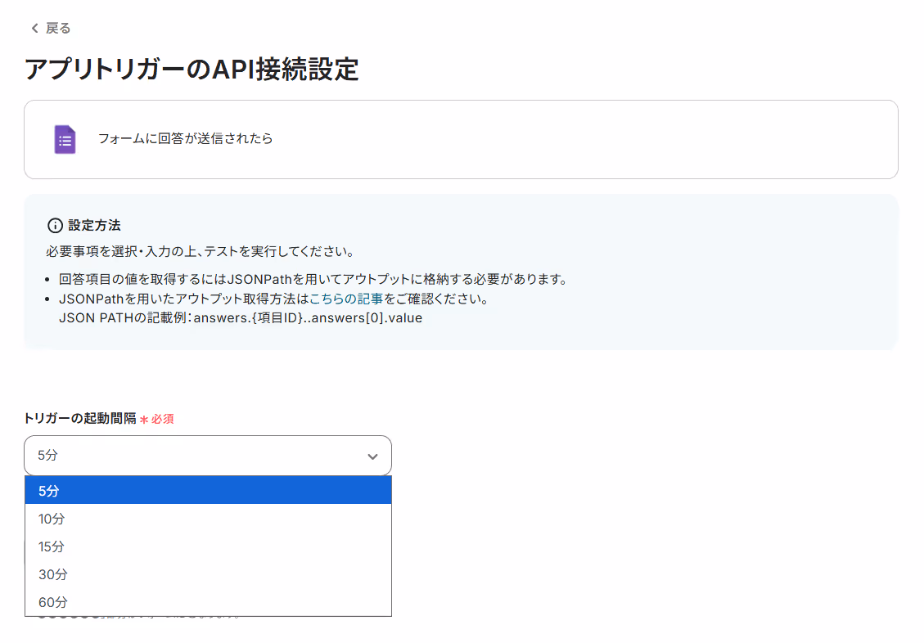Image resolution: width=924 pixels, height=643 pixels.
Task: Choose 15分 interval option
Action: (208, 546)
